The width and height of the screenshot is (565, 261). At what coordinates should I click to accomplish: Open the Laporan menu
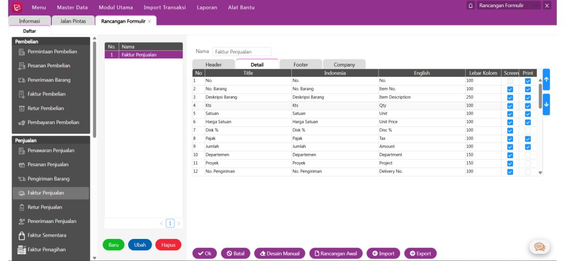[x=207, y=7]
